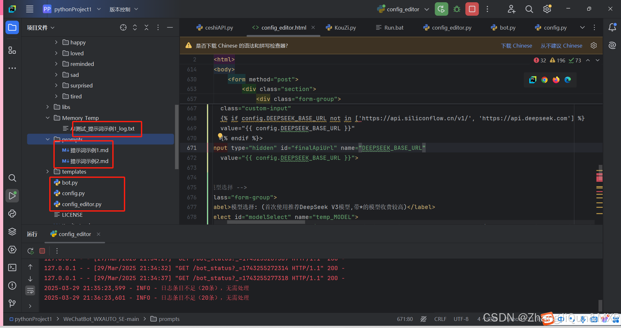Viewport: 621px width, 328px height.
Task: Open the 版本控制 dropdown
Action: click(x=124, y=9)
